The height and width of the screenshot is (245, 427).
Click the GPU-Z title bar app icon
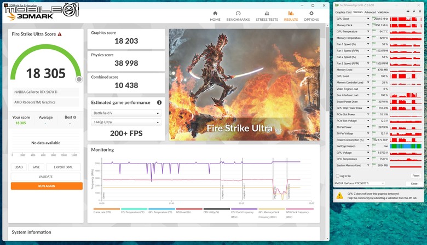(x=337, y=5)
